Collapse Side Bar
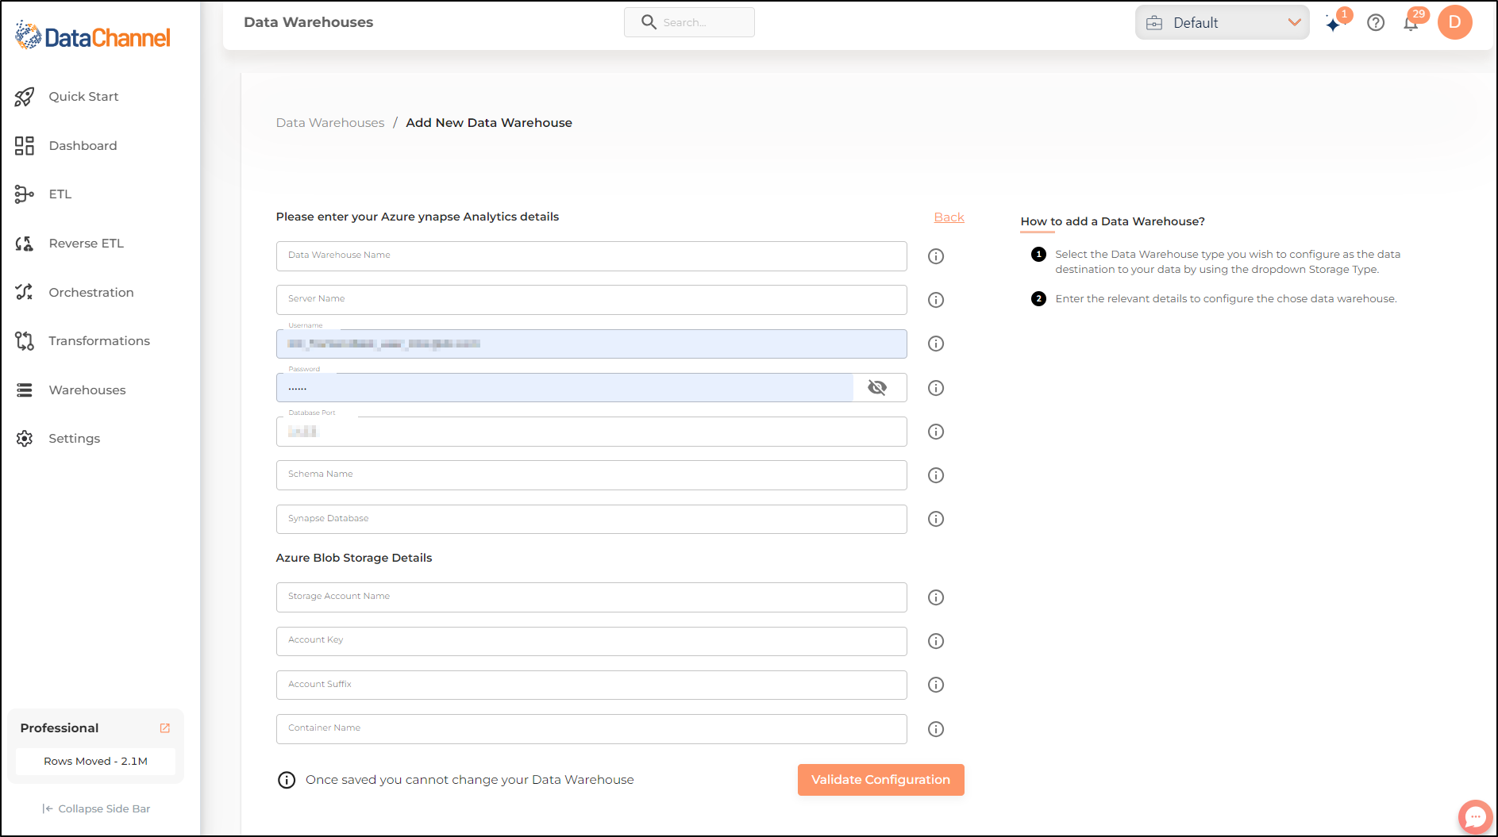The height and width of the screenshot is (837, 1498). click(96, 809)
